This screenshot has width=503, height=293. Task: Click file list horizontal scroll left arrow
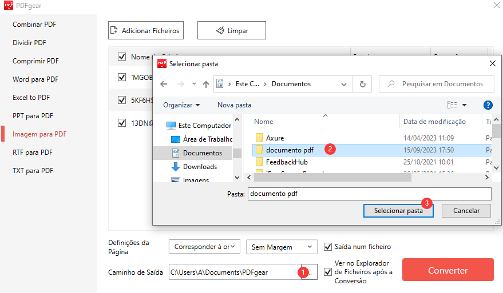click(x=249, y=178)
